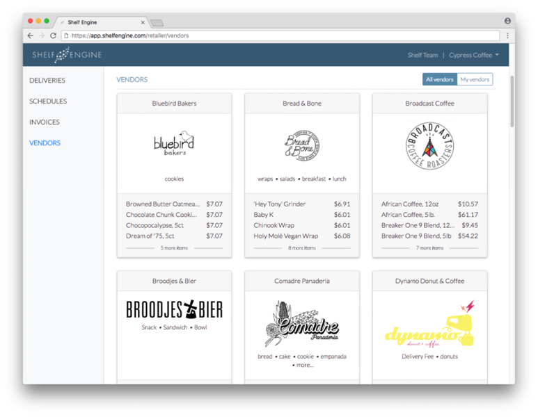Switch to My vendors filter

click(x=475, y=79)
